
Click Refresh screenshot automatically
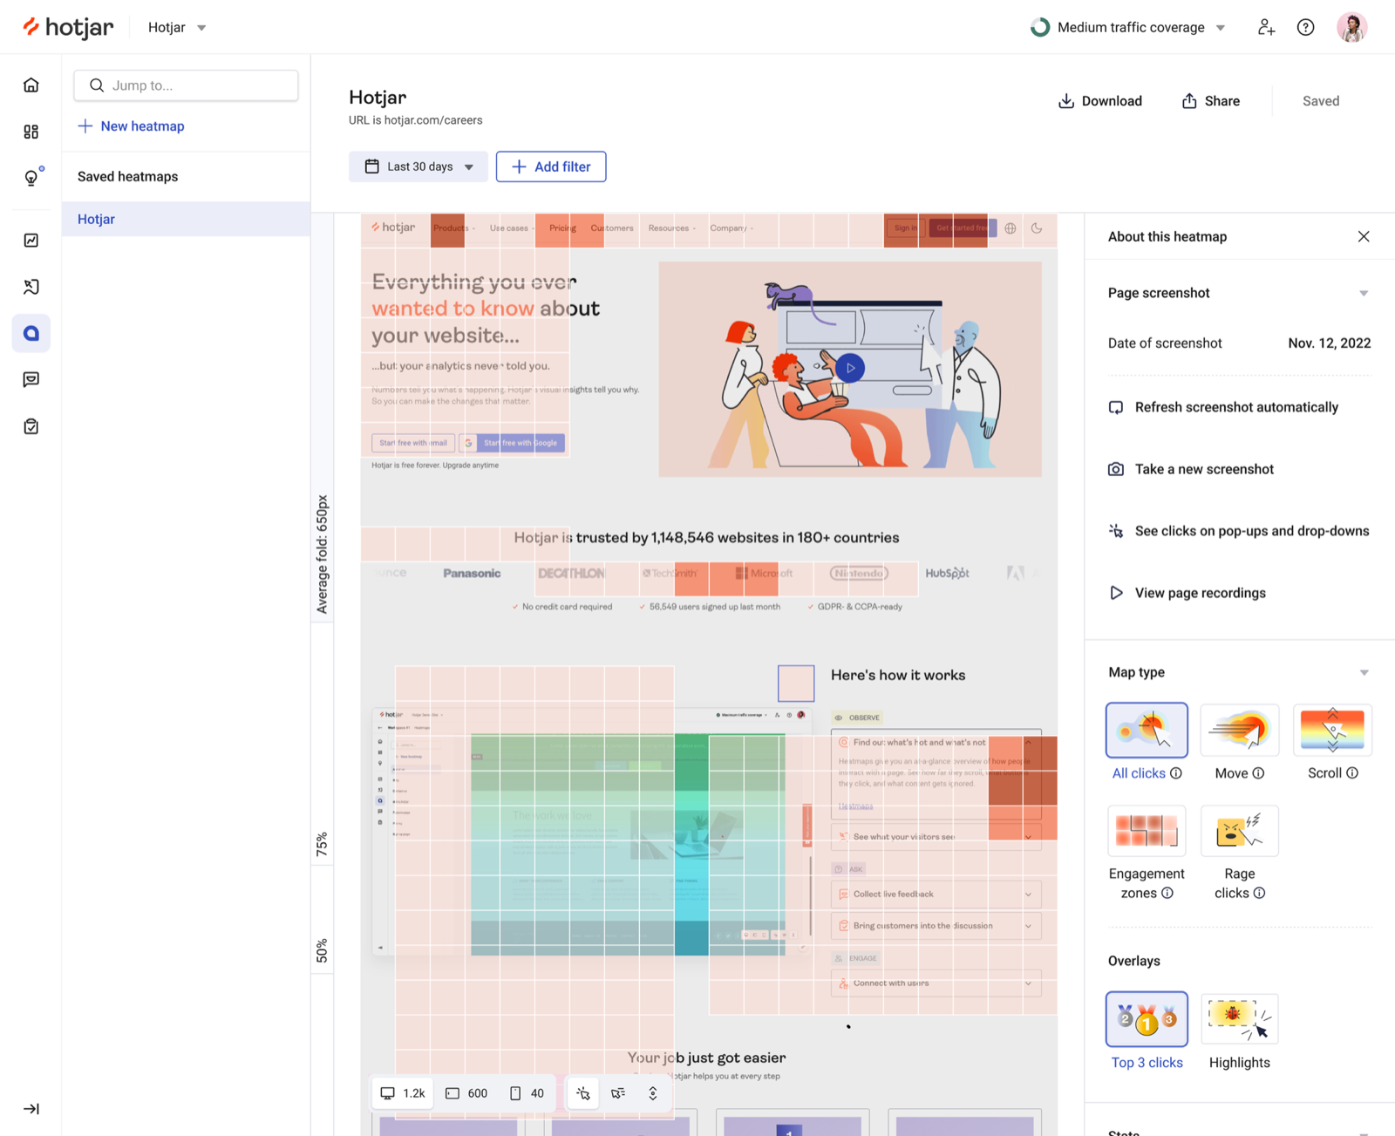click(1223, 407)
